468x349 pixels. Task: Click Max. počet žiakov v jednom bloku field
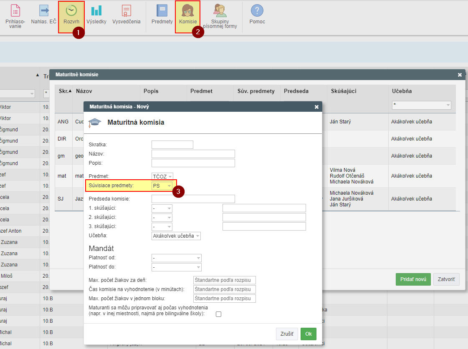[225, 299]
